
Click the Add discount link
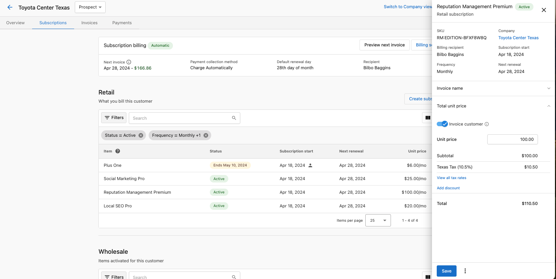click(448, 188)
